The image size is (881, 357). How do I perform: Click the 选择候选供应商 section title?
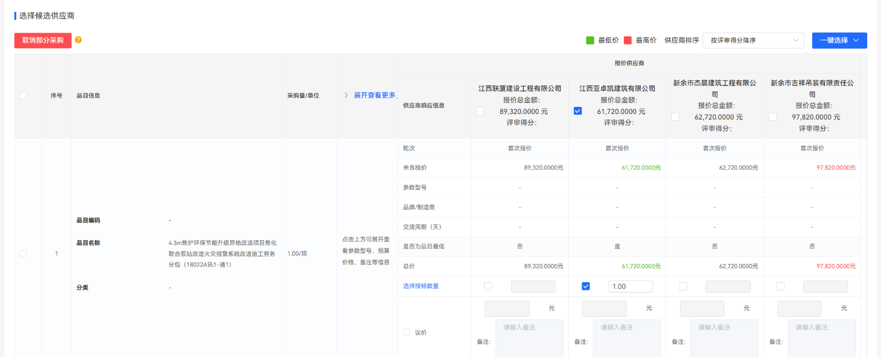click(47, 15)
